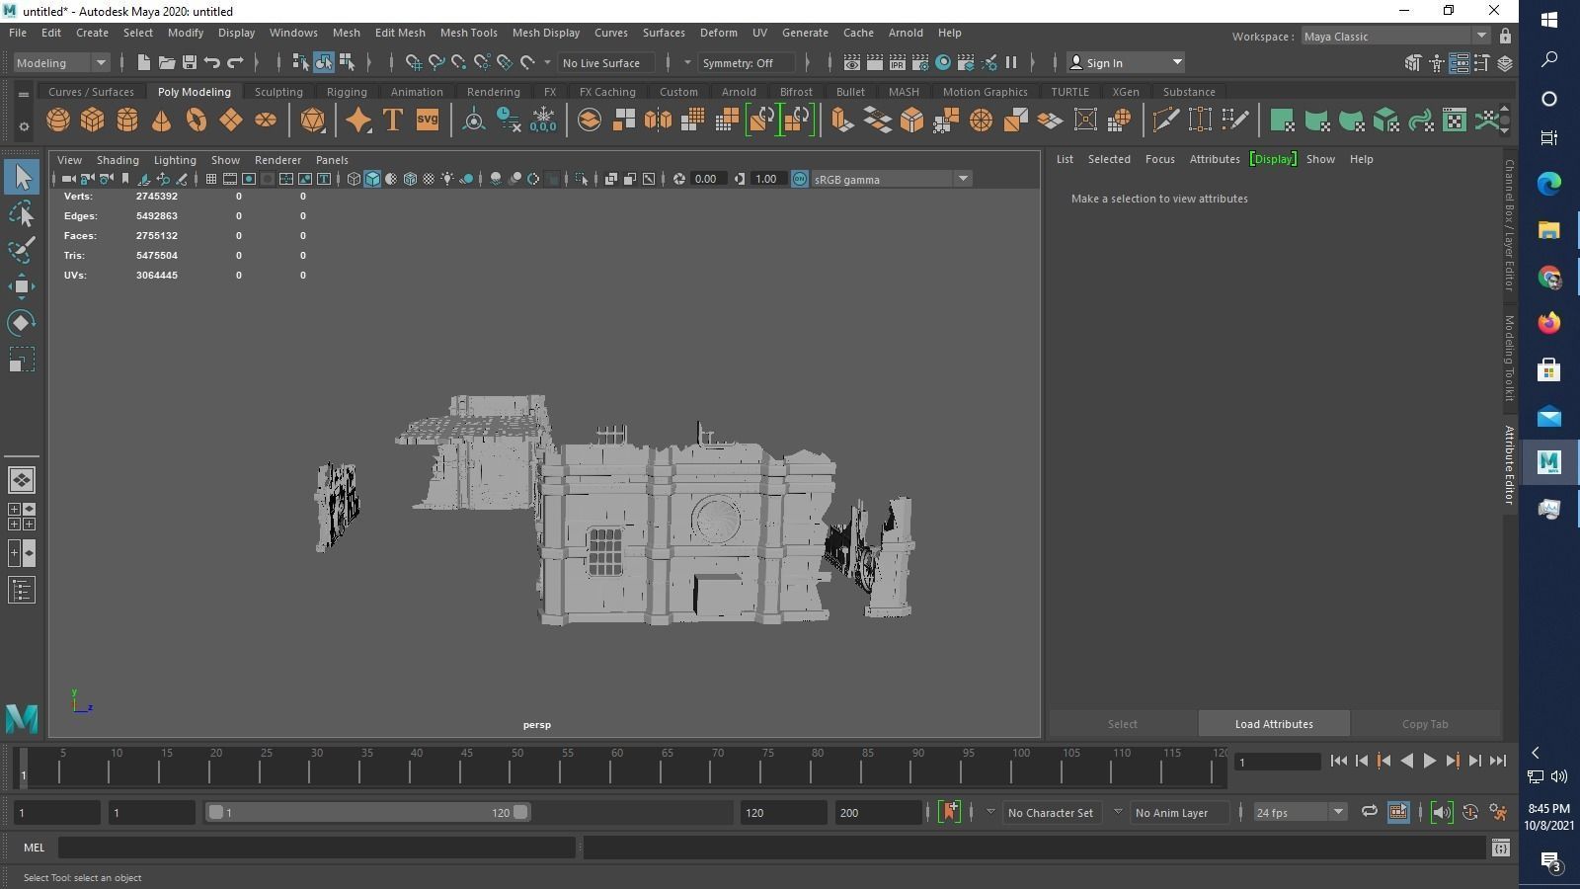Click the Load Attributes button
The image size is (1580, 889).
[x=1273, y=724]
